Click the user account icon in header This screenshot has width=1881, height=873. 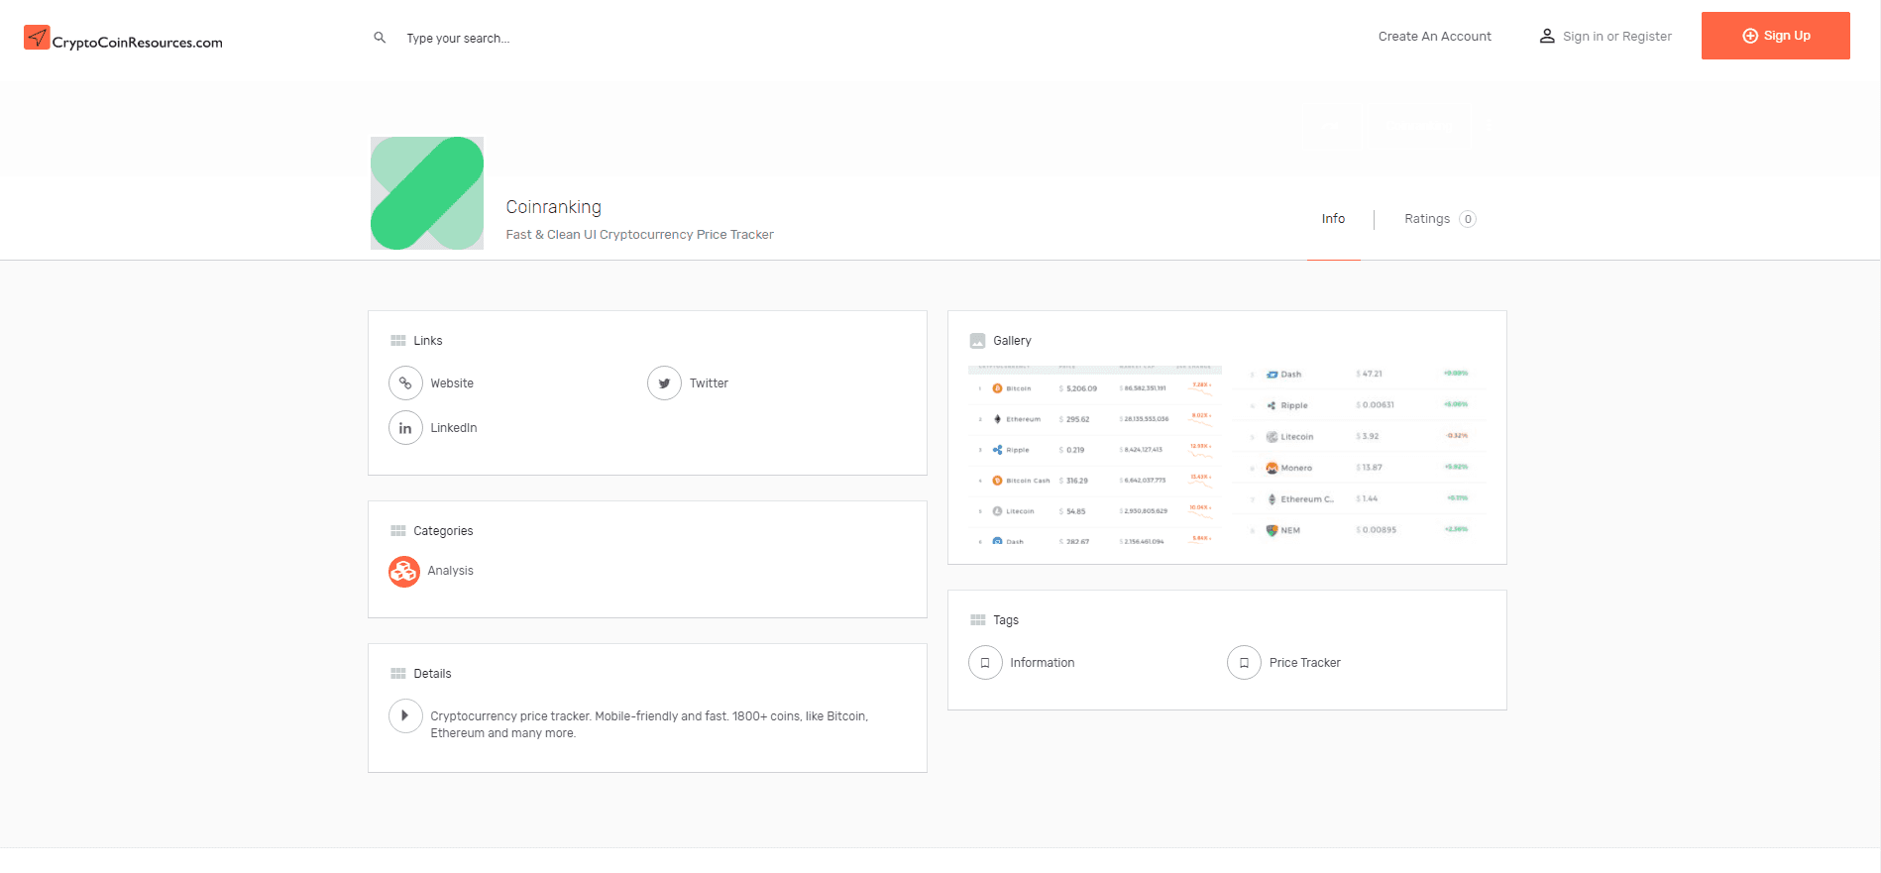click(1546, 37)
